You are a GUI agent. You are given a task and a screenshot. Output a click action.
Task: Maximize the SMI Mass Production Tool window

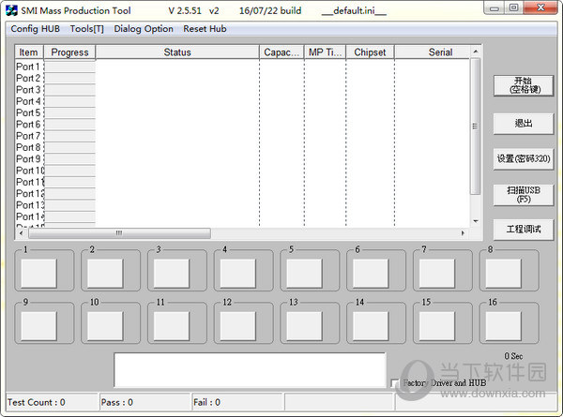[x=514, y=7]
